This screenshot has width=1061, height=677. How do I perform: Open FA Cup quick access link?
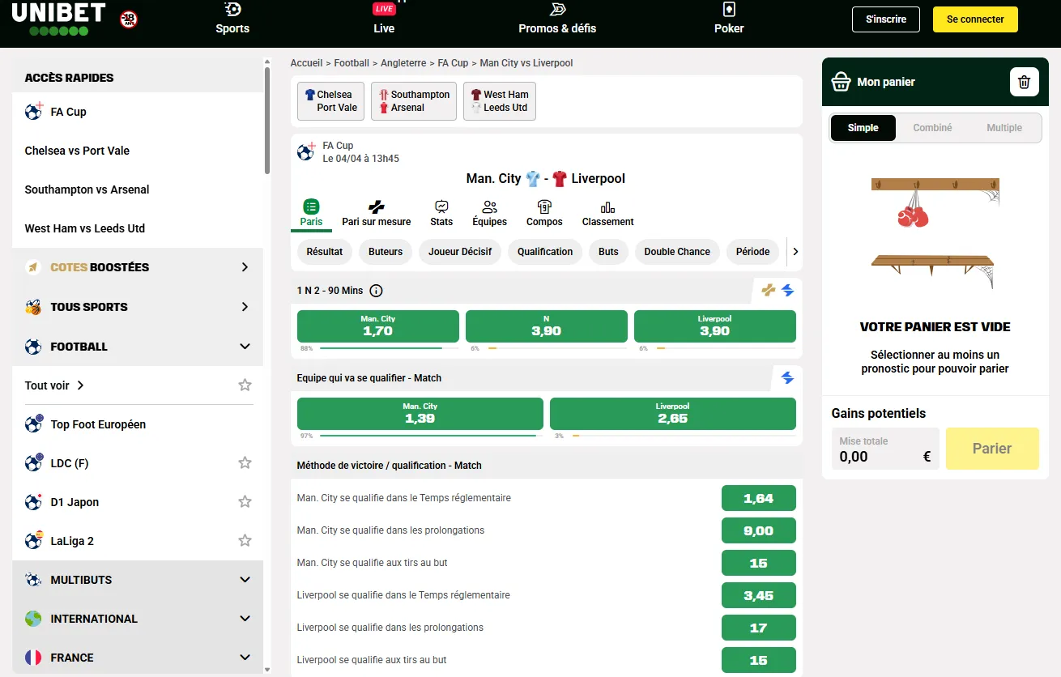coord(138,112)
